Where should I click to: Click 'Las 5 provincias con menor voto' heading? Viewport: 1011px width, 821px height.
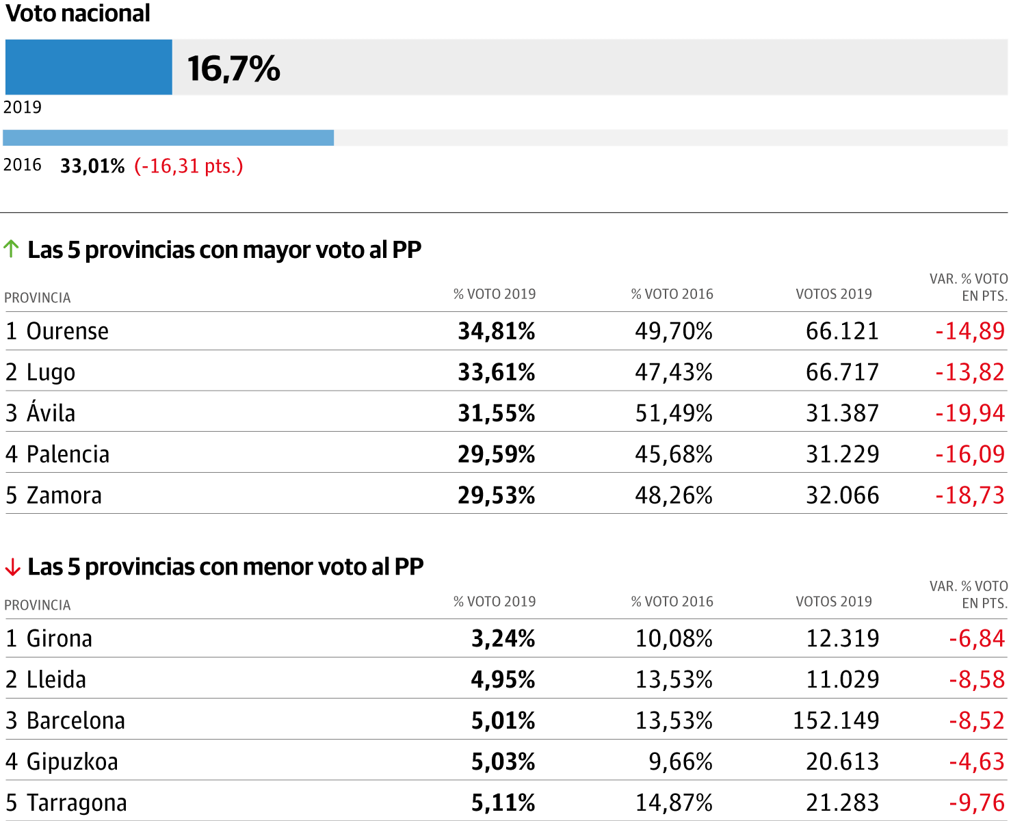coord(225,567)
